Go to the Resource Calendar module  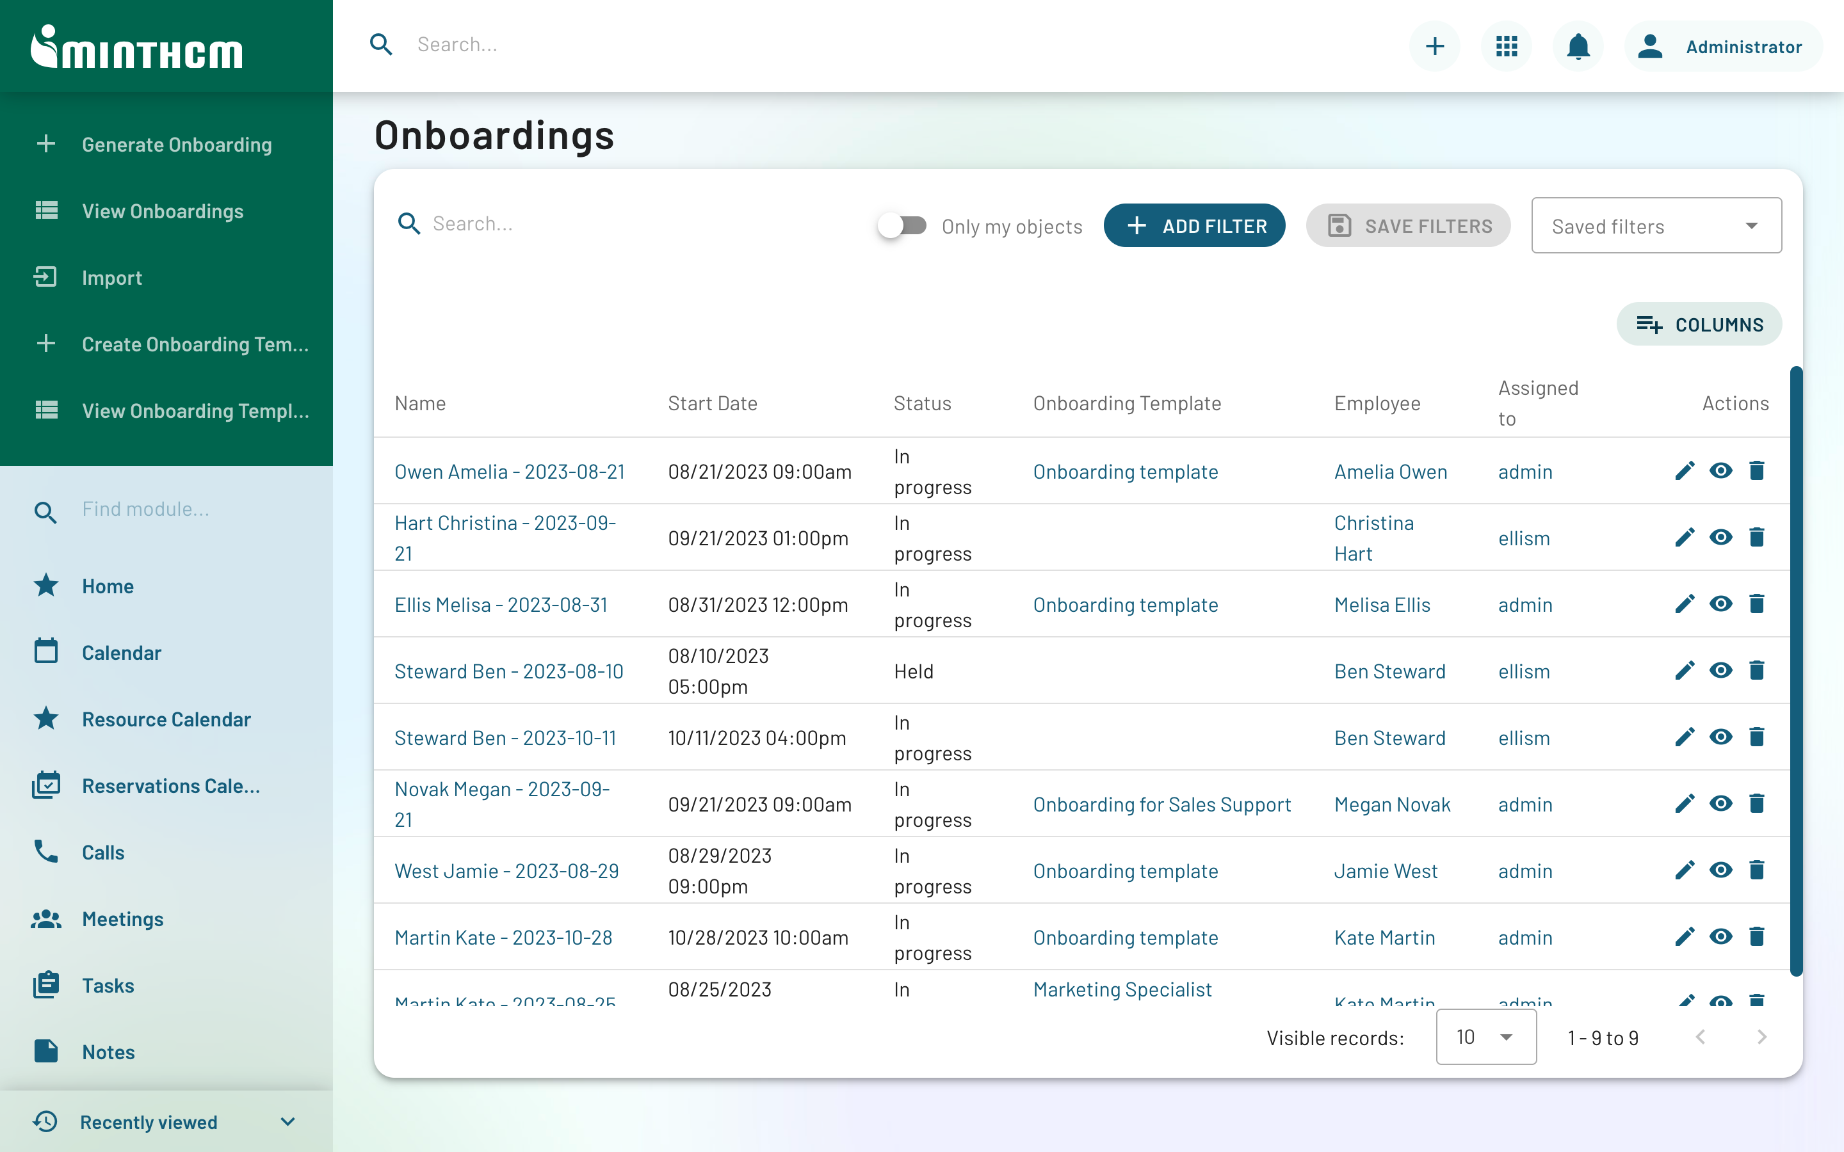pyautogui.click(x=165, y=719)
